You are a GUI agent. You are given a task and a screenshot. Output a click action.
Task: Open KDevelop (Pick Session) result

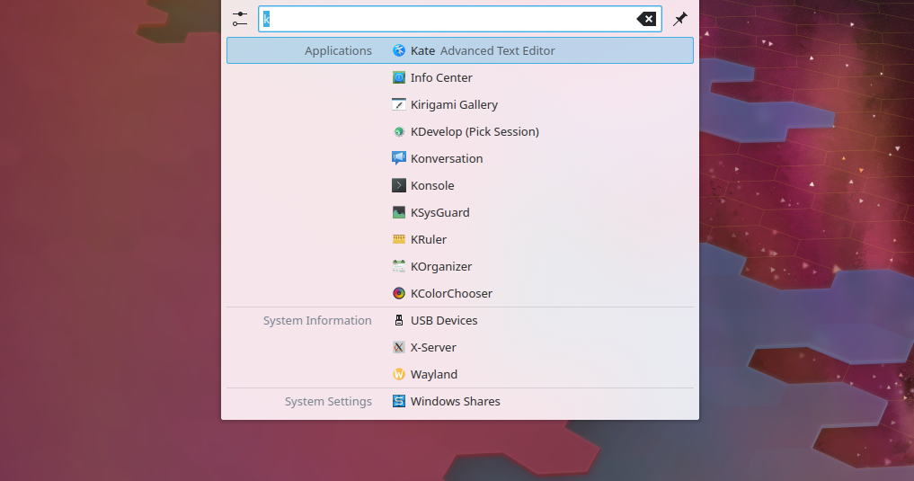pyautogui.click(x=460, y=132)
